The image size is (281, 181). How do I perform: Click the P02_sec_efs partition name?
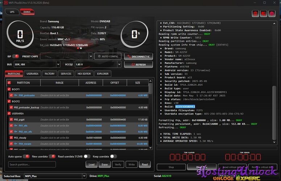click(25, 132)
